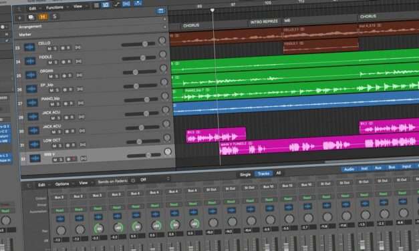Click the LOW OCT track audio icon
The image size is (419, 251).
[x=35, y=144]
